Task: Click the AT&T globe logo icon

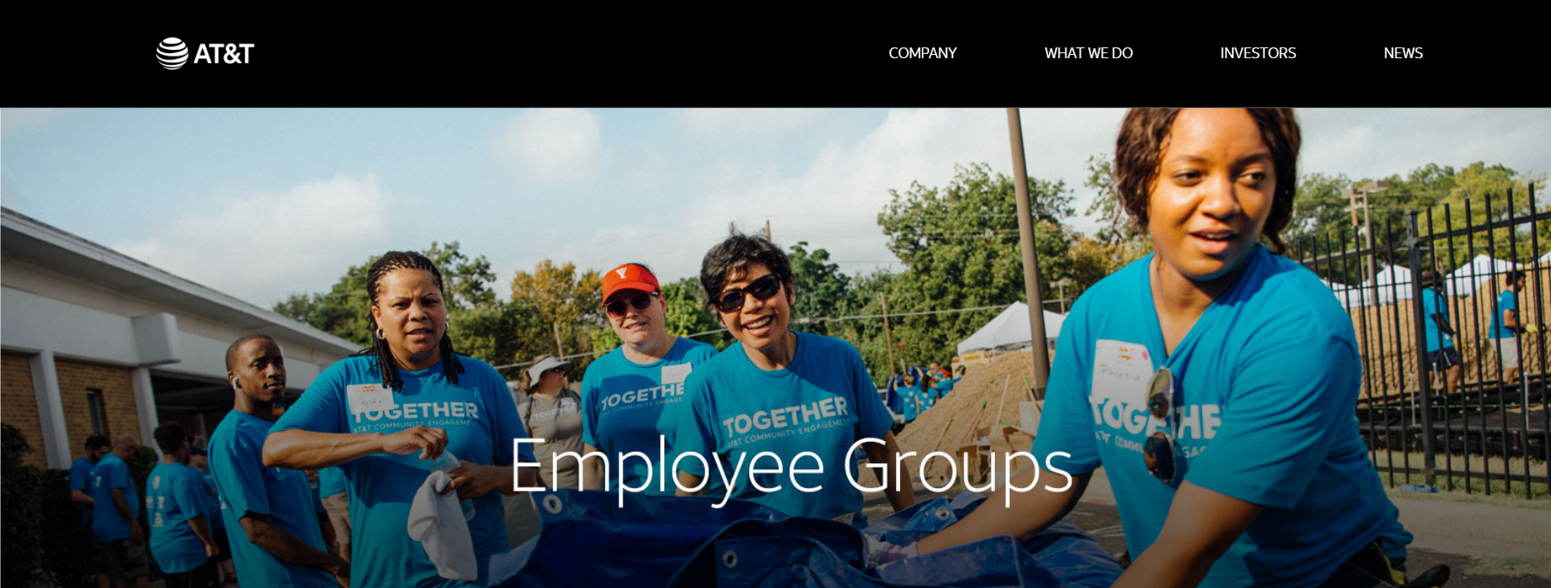Action: click(x=172, y=53)
